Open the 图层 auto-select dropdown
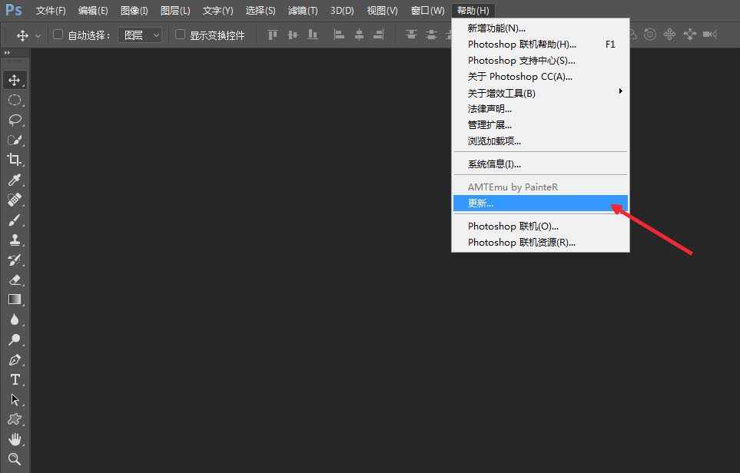Screen dimensions: 740x473 click(x=141, y=35)
